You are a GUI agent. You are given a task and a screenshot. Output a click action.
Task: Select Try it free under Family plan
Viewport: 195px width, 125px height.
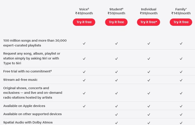pos(181,22)
